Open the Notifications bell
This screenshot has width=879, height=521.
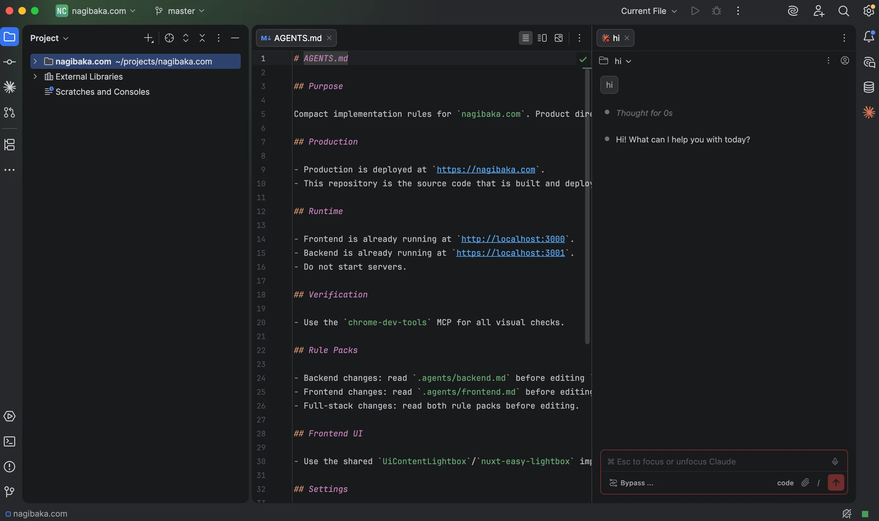(x=869, y=37)
